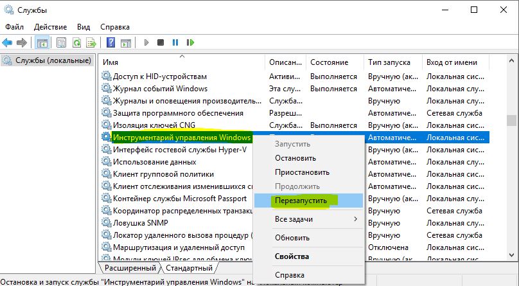Click the Stop service square icon
This screenshot has width=519, height=286.
pos(161,42)
